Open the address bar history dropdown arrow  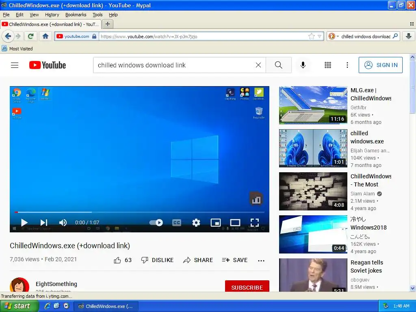coord(319,36)
